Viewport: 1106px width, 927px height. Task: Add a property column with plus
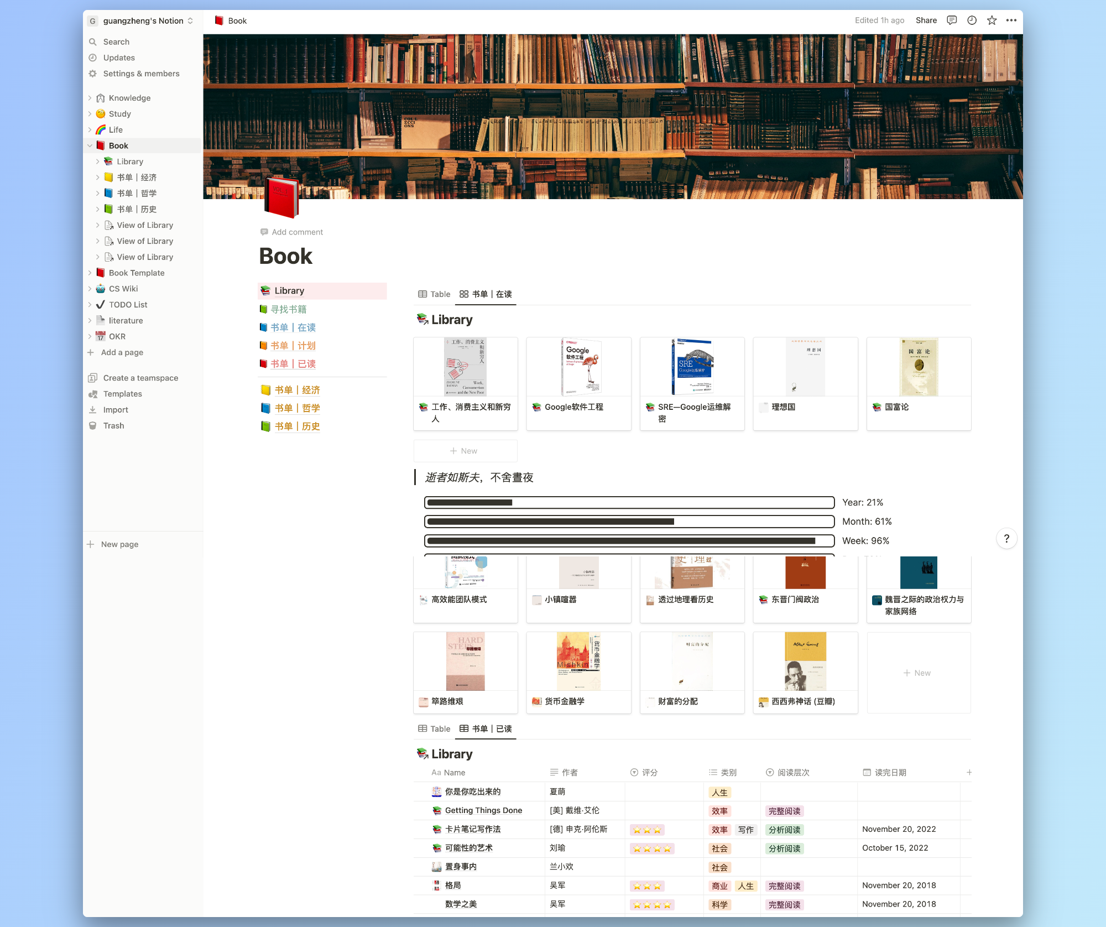point(969,772)
